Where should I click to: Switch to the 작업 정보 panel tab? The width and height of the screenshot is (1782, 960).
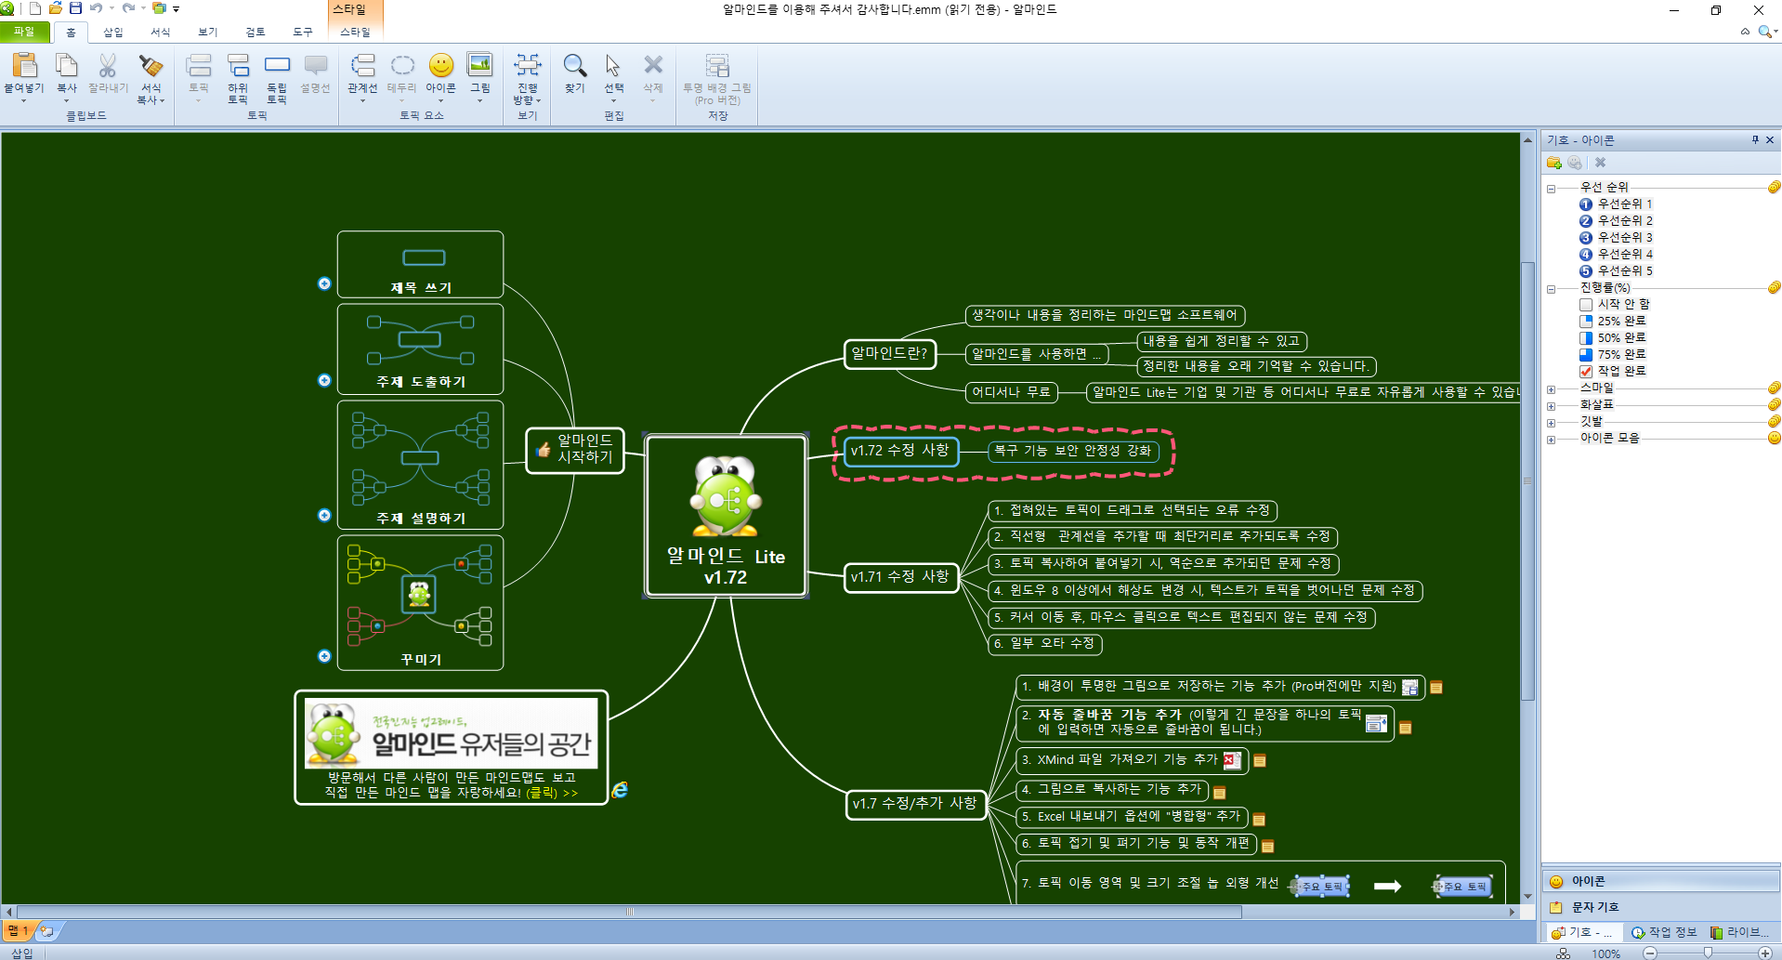click(x=1664, y=932)
